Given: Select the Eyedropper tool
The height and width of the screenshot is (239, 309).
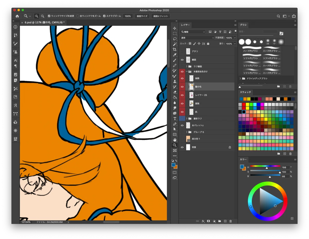Looking at the screenshot, I should [x=175, y=55].
